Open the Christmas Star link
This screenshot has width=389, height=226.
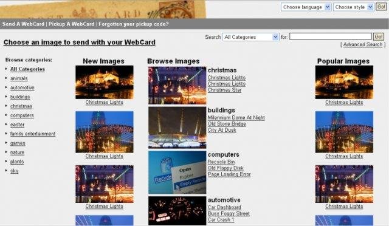(224, 90)
